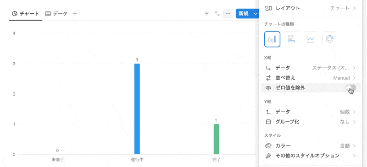The width and height of the screenshot is (367, 167).
Task: Click the X軸 データ arrow icon
Action: tap(268, 68)
